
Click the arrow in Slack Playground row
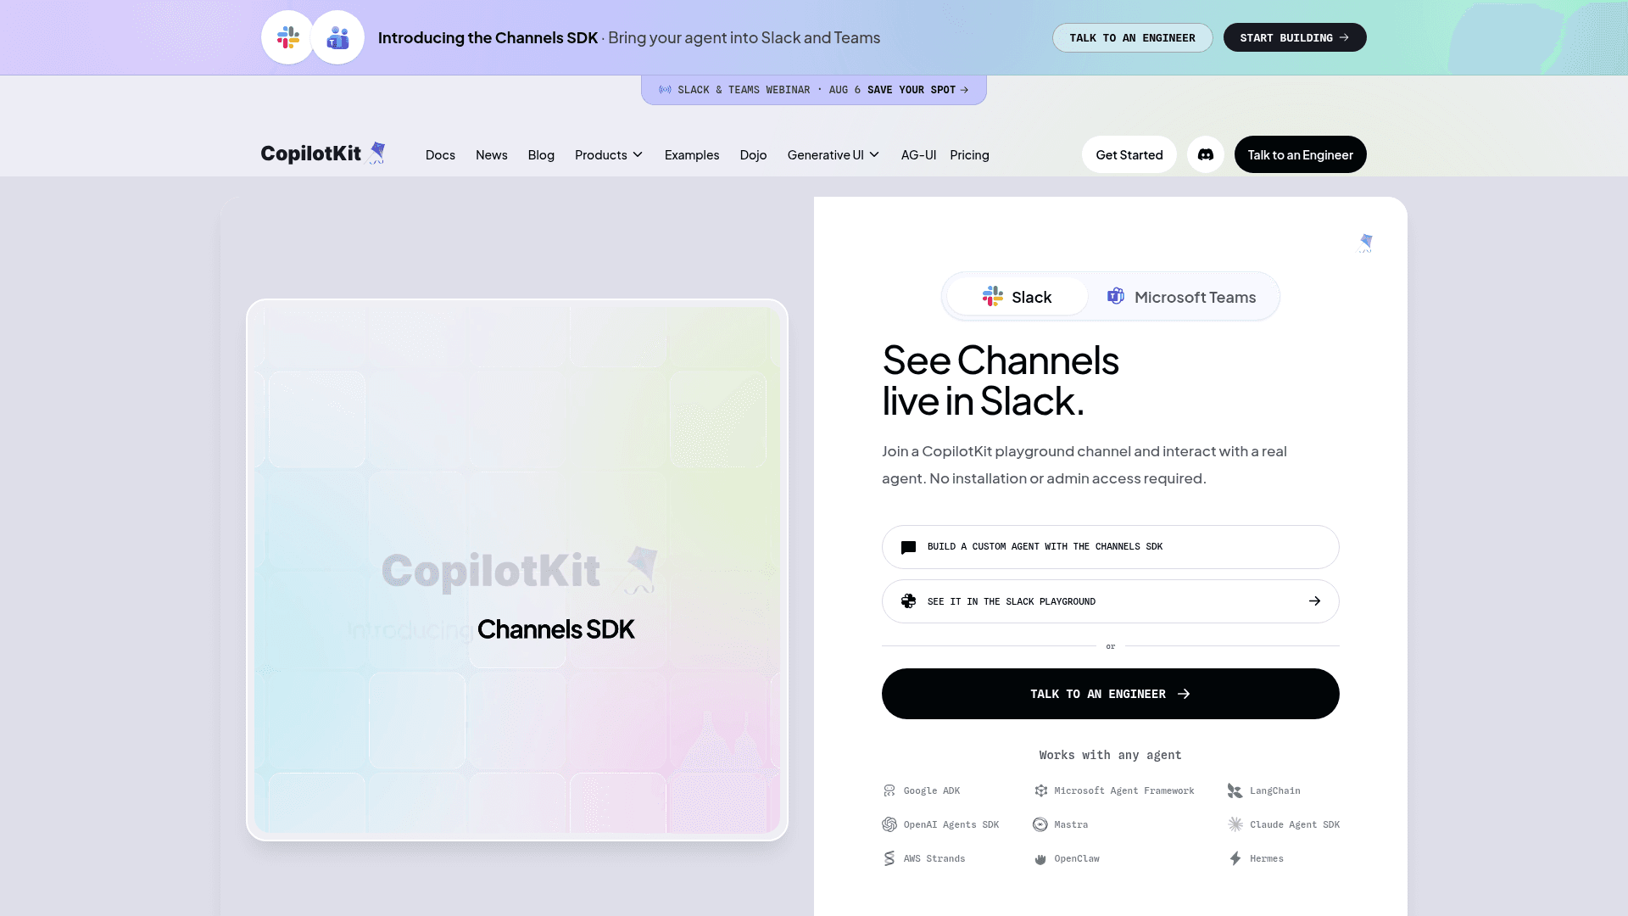coord(1314,601)
